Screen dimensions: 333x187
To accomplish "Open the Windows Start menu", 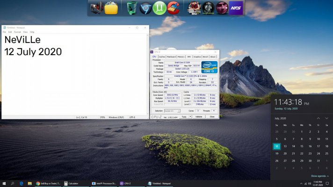I will pyautogui.click(x=4, y=183).
